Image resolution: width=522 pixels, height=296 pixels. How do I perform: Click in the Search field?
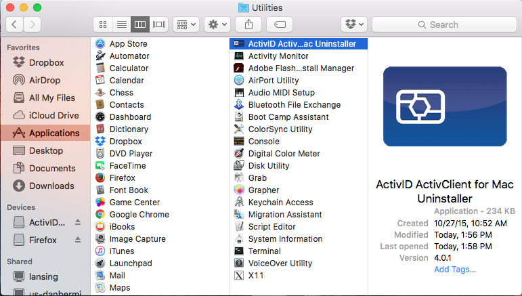[x=444, y=24]
